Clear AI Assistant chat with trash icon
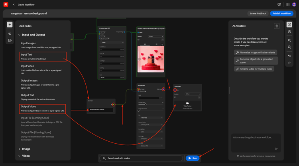This screenshot has width=299, height=166. point(277,26)
